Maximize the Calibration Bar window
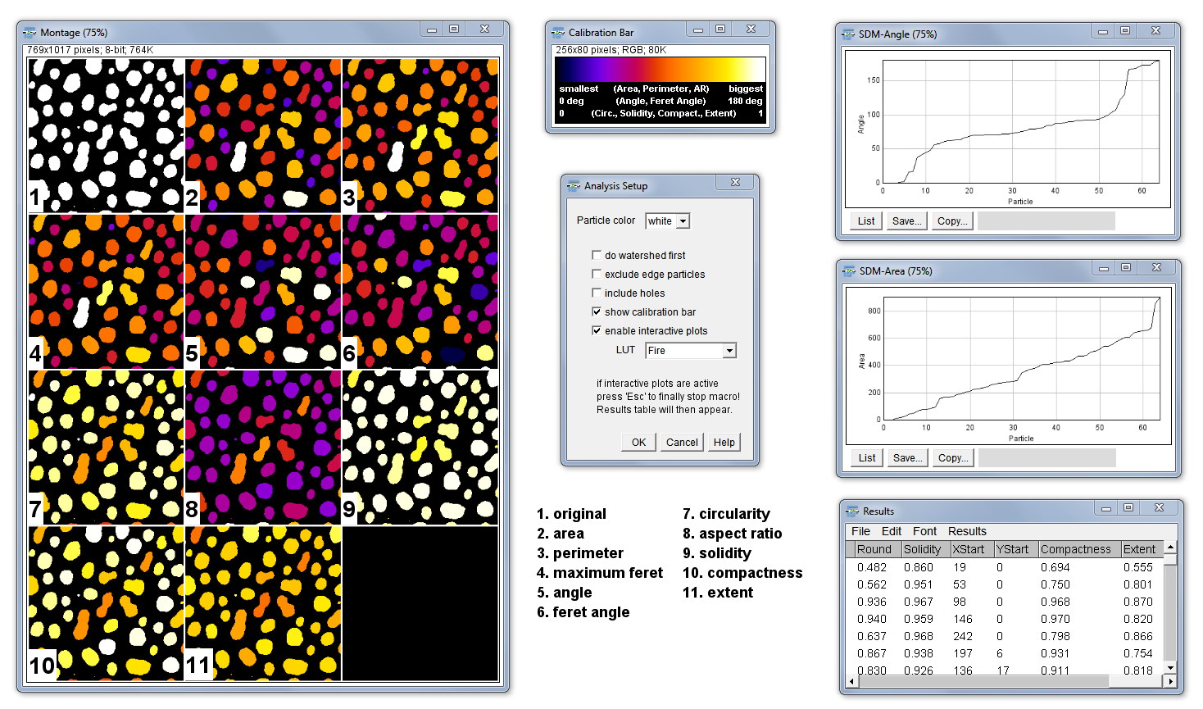This screenshot has width=1203, height=709. tap(720, 30)
